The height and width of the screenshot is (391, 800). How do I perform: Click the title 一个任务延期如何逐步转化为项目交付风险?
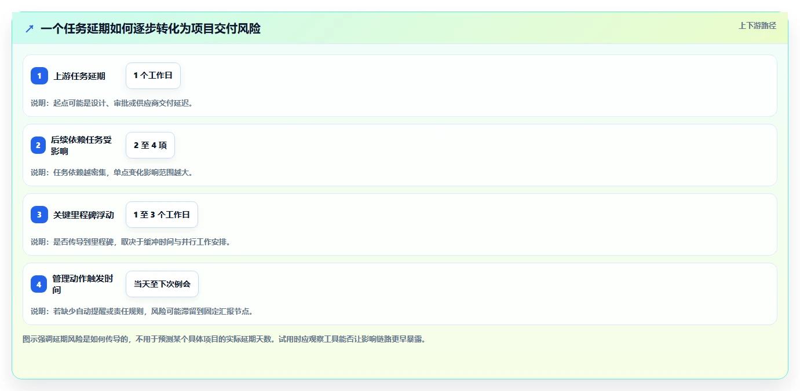coord(151,28)
